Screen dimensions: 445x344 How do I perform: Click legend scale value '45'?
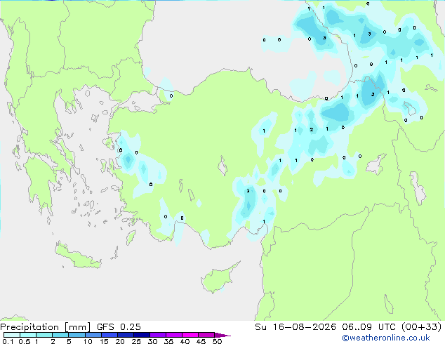201,341
